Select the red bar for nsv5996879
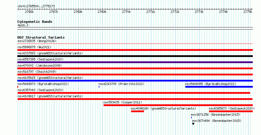 [x=135, y=50]
